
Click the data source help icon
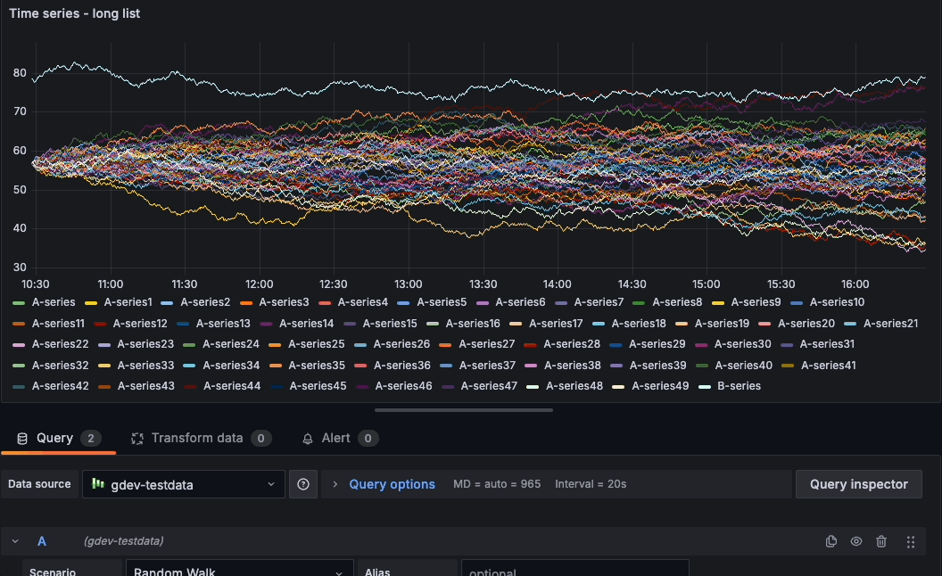click(303, 484)
